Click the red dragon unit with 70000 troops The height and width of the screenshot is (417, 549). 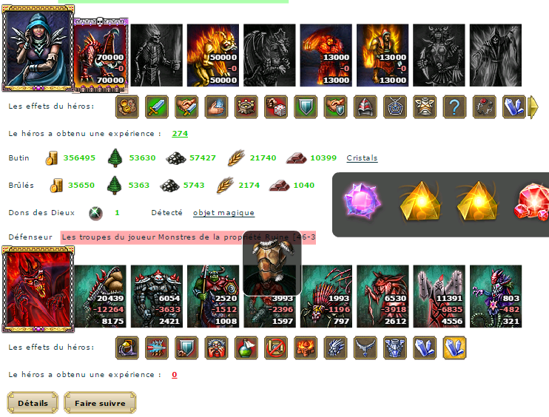pyautogui.click(x=101, y=55)
